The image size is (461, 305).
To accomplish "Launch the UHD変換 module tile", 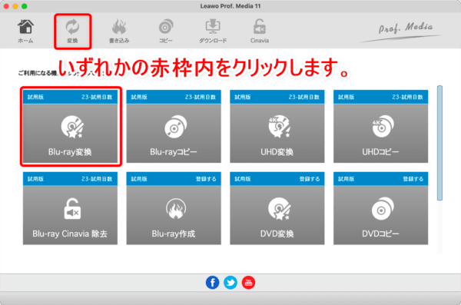I will (x=277, y=126).
